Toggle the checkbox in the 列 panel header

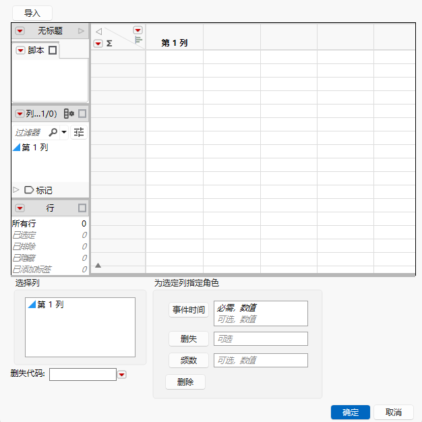[82, 113]
